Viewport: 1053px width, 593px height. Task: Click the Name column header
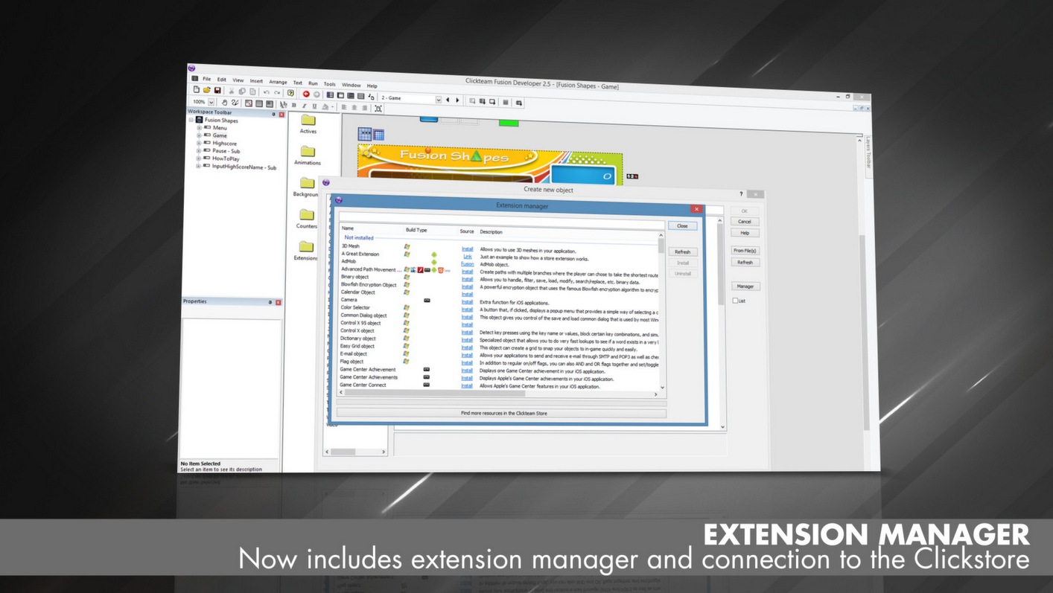coord(348,228)
